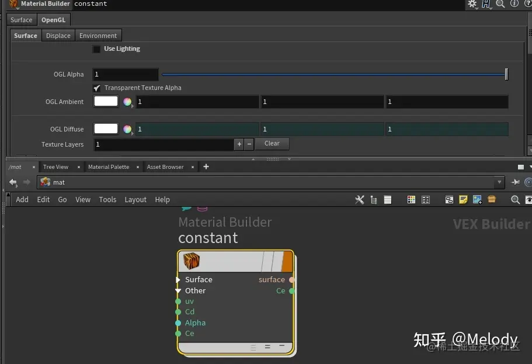Add new pane tab with plus

(206, 167)
